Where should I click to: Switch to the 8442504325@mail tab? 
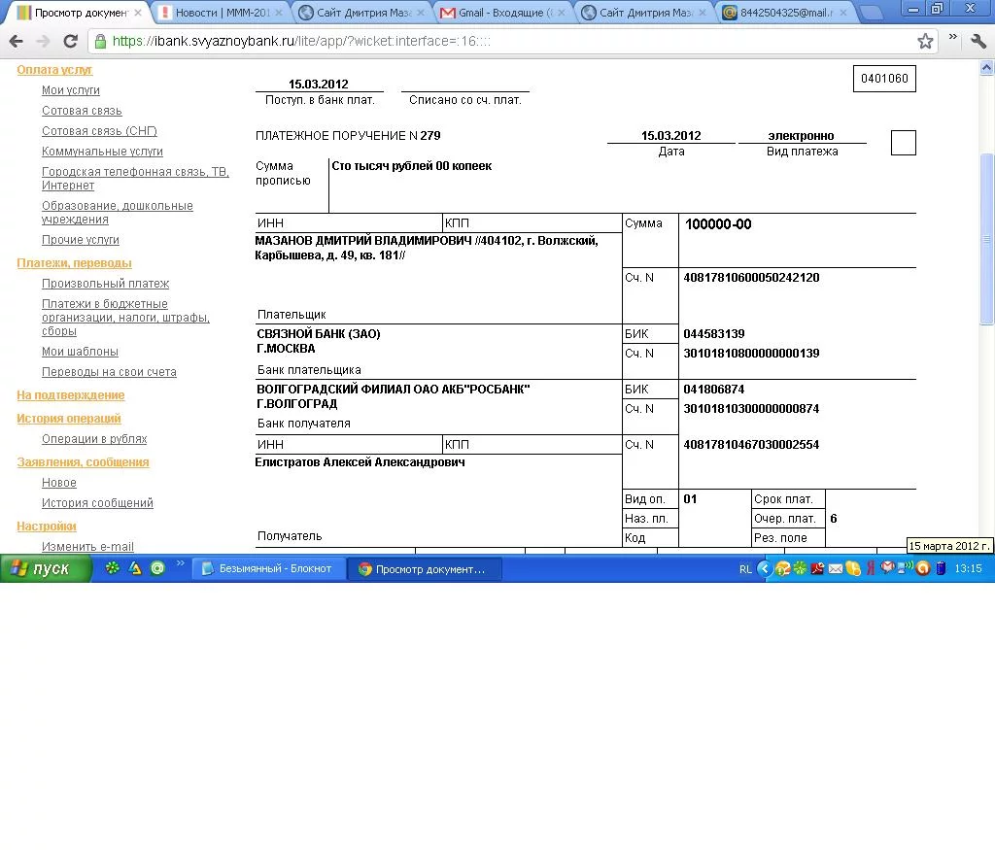pos(787,12)
